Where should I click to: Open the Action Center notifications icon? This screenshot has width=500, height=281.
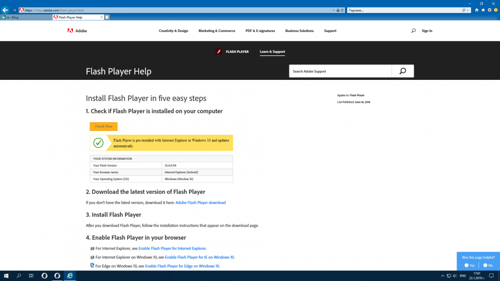coord(491,276)
